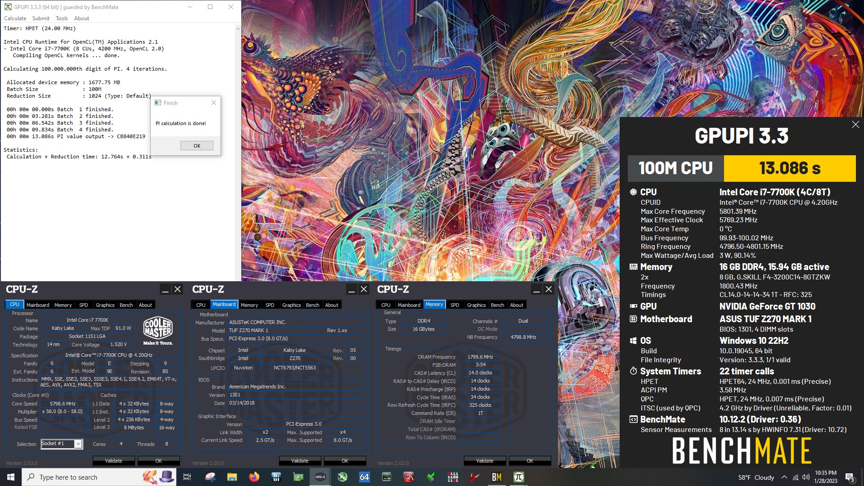Minimize the first CPU-Z (CPU tab) window
This screenshot has height=486, width=864.
coord(165,289)
